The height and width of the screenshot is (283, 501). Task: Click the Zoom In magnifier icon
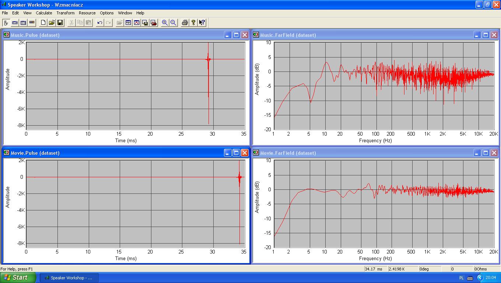165,22
